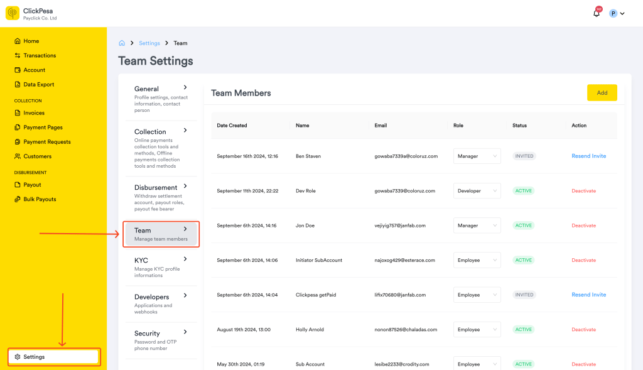Screen dimensions: 643x370
Task: Open Data Export in sidebar
Action: tap(38, 85)
